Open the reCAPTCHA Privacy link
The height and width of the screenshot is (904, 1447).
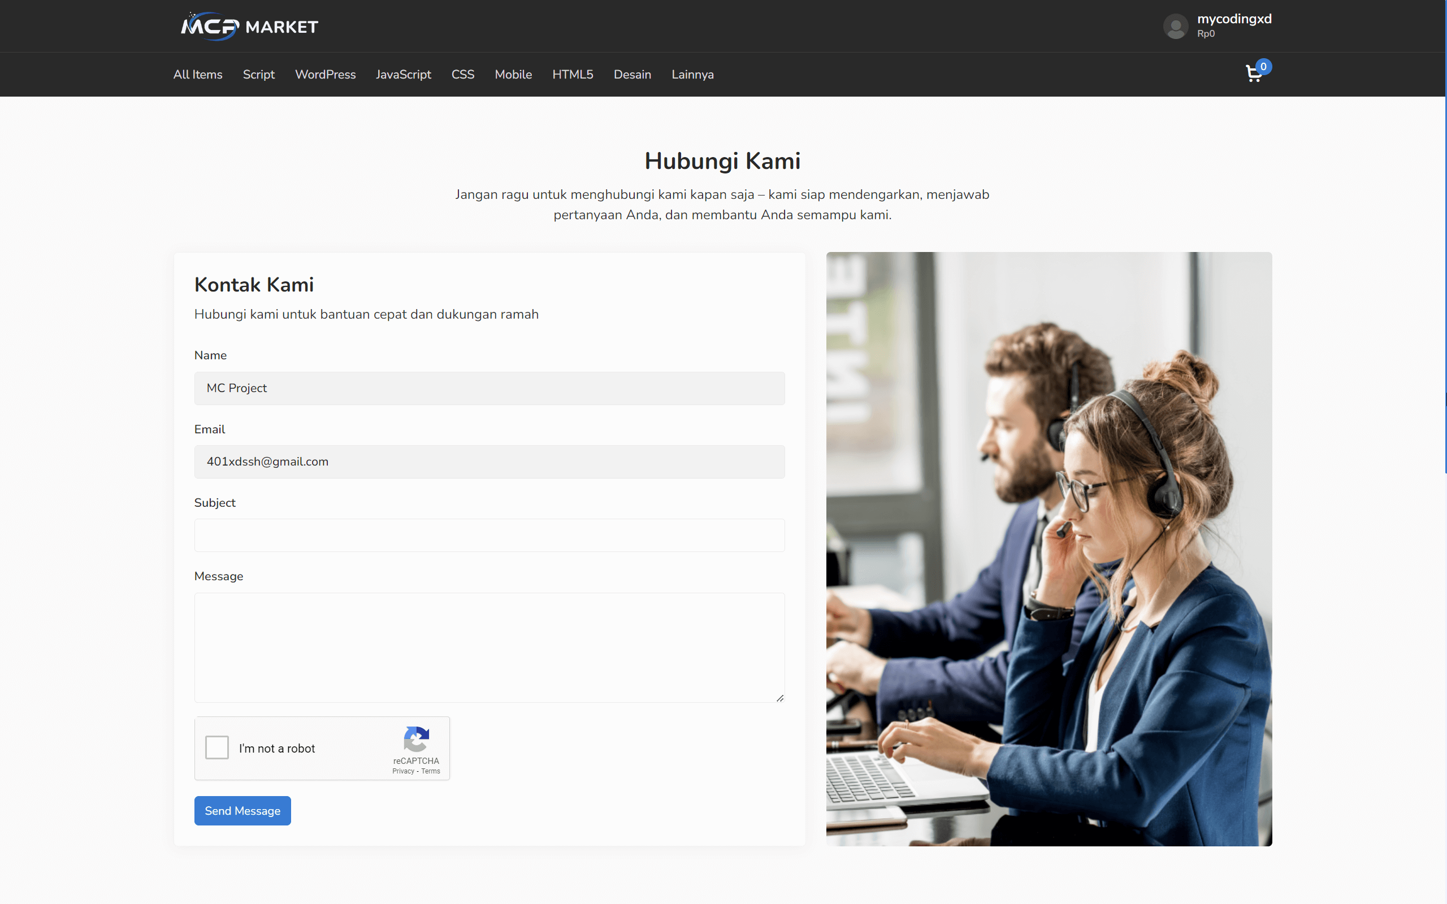pos(403,771)
